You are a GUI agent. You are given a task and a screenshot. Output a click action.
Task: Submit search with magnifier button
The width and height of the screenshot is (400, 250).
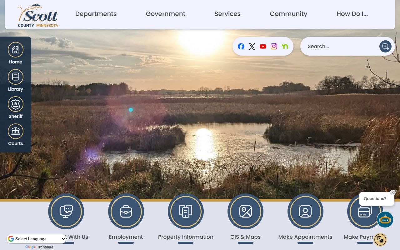[x=385, y=46]
